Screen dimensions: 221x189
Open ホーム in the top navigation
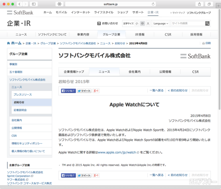(x=48, y=12)
